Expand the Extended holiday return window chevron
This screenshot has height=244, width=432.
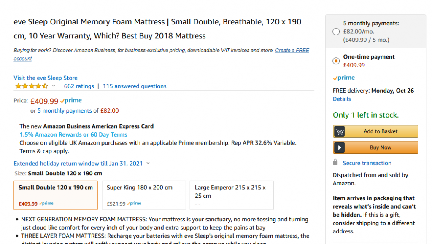pos(148,163)
